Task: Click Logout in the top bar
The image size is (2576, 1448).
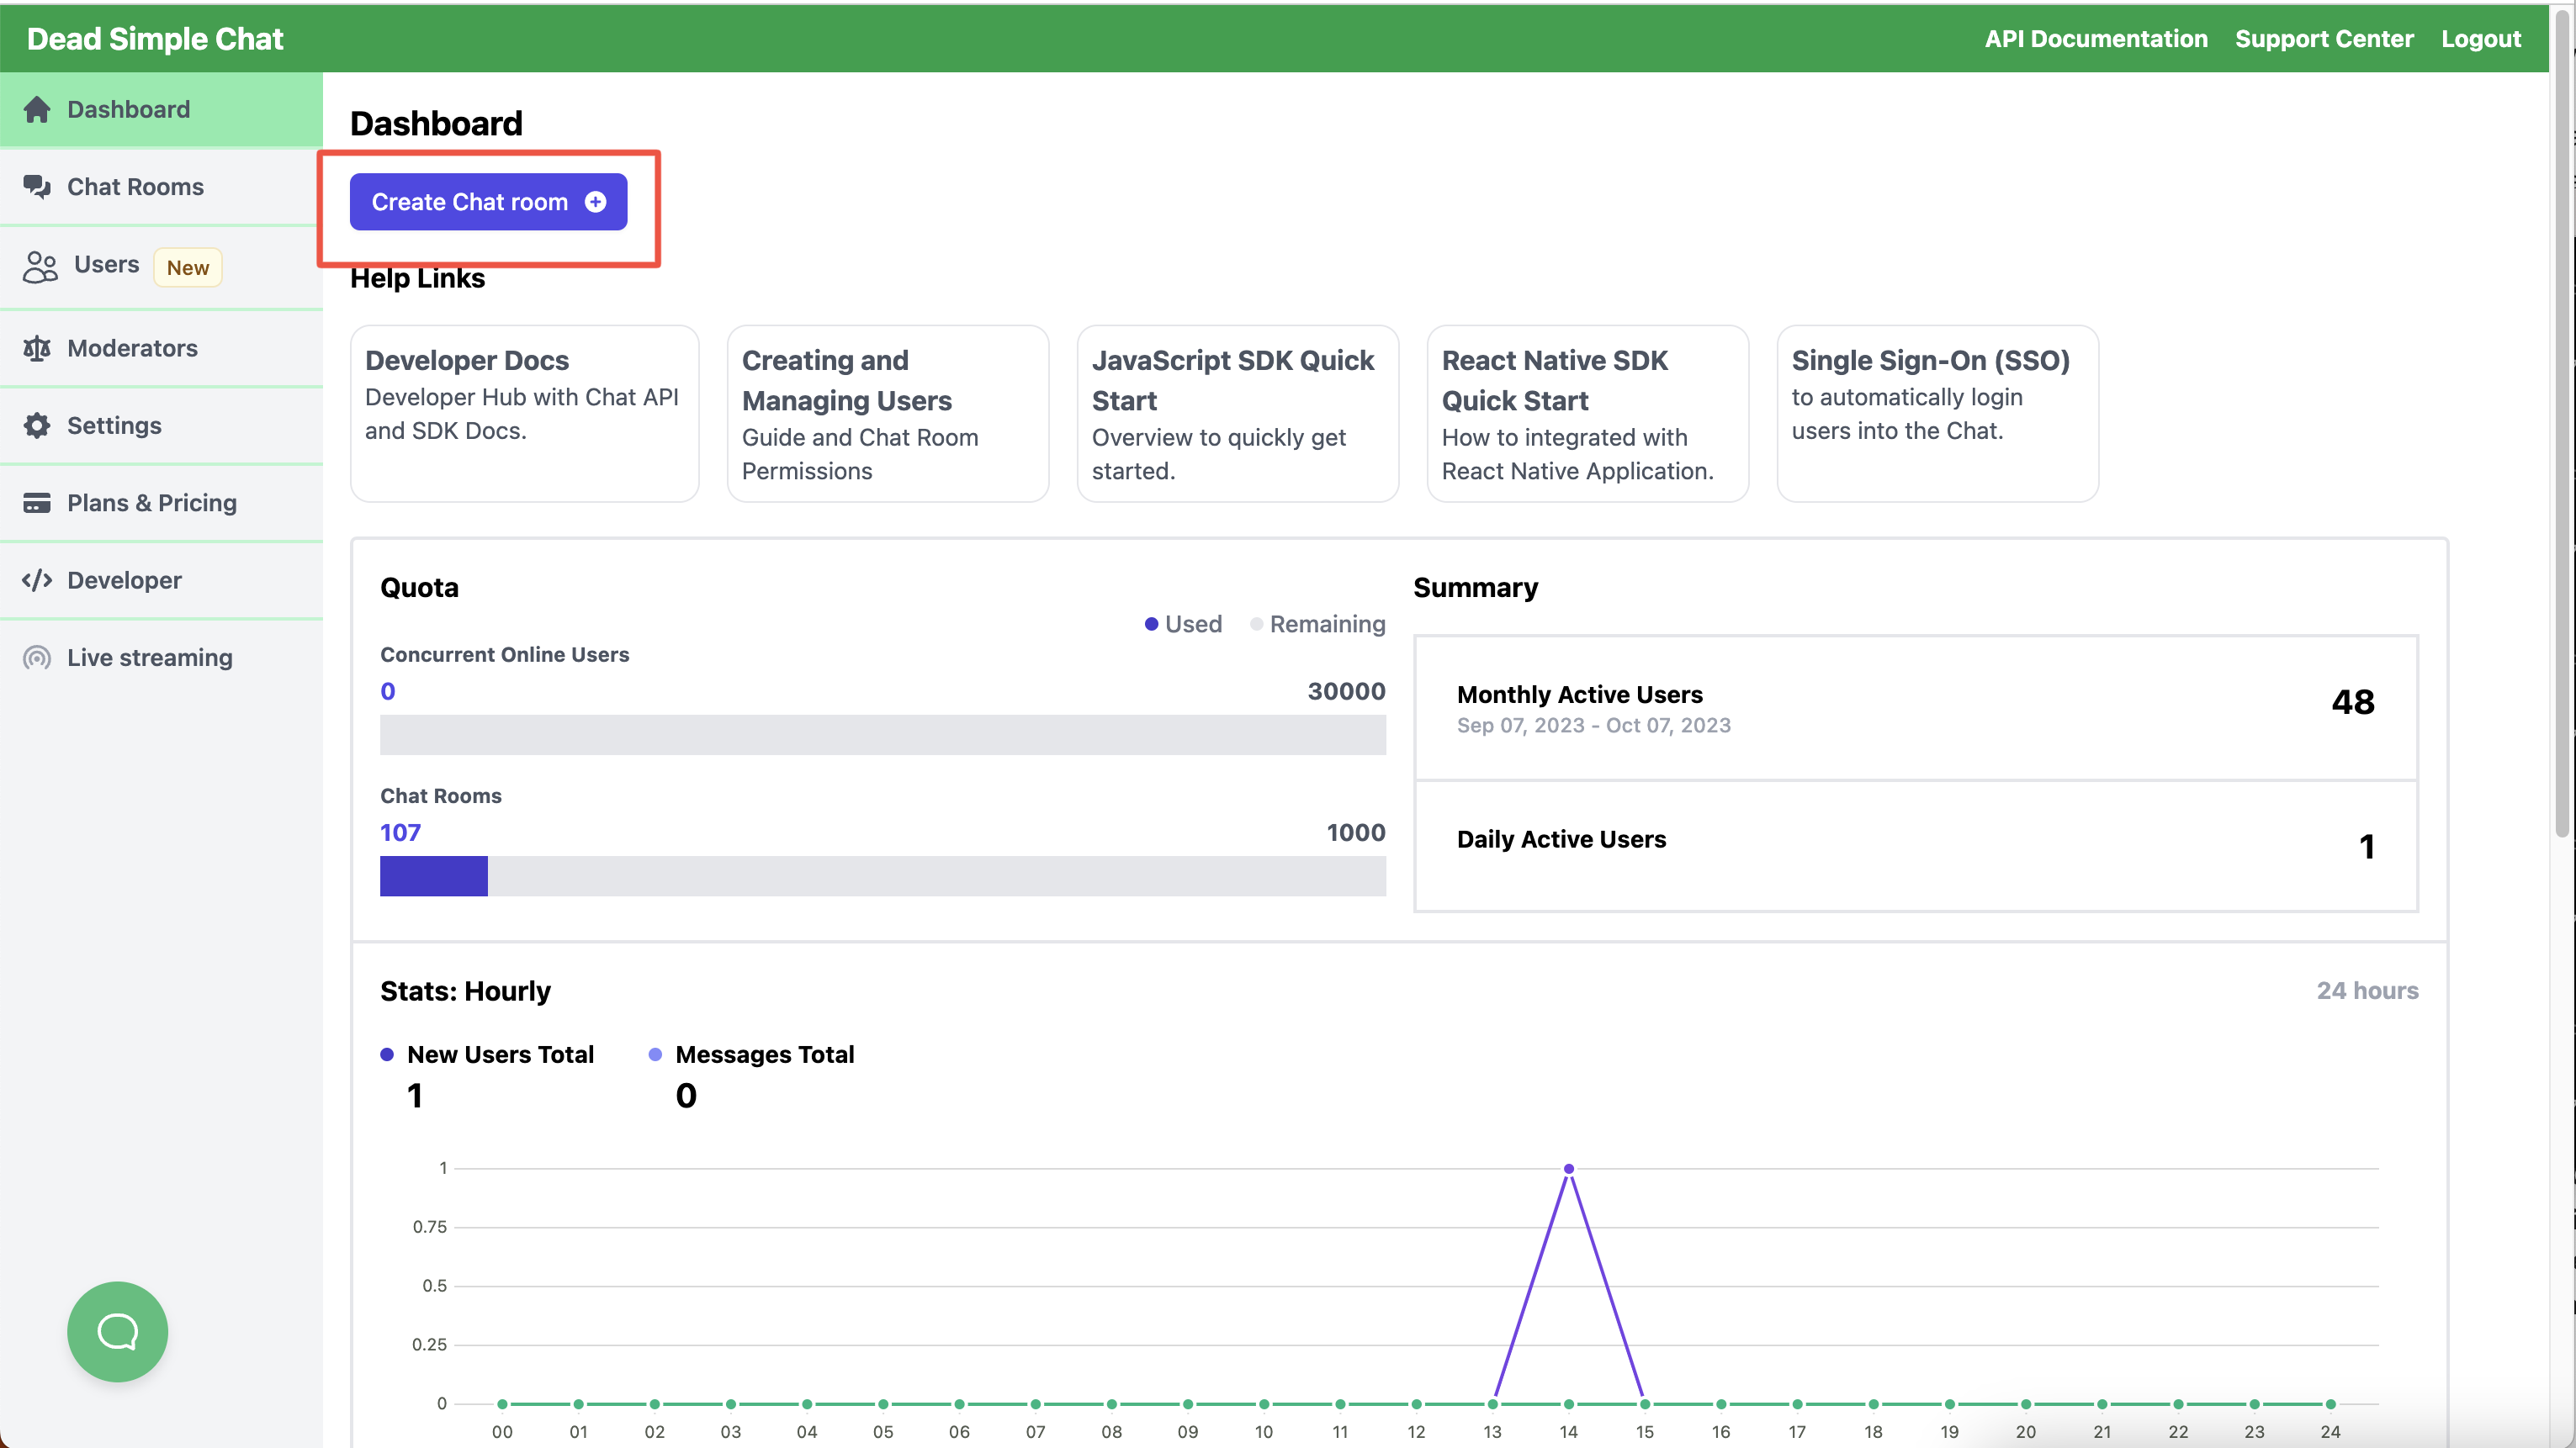Action: (x=2481, y=38)
